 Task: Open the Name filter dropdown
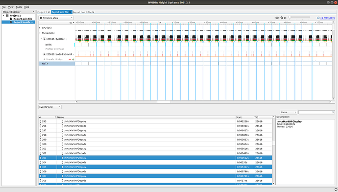click(289, 112)
